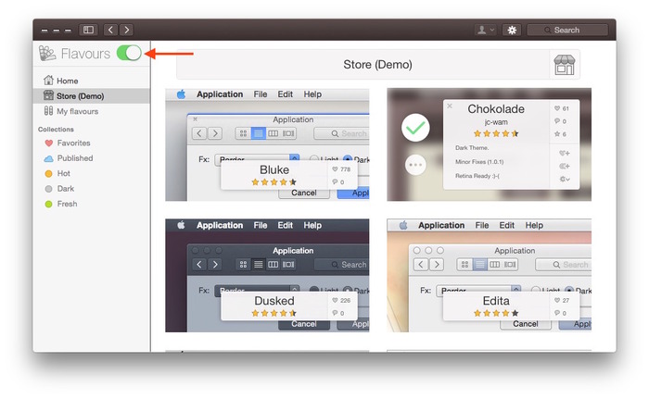Screen dimensions: 649x399
Task: Click the Chokolade star rating
Action: pos(496,133)
